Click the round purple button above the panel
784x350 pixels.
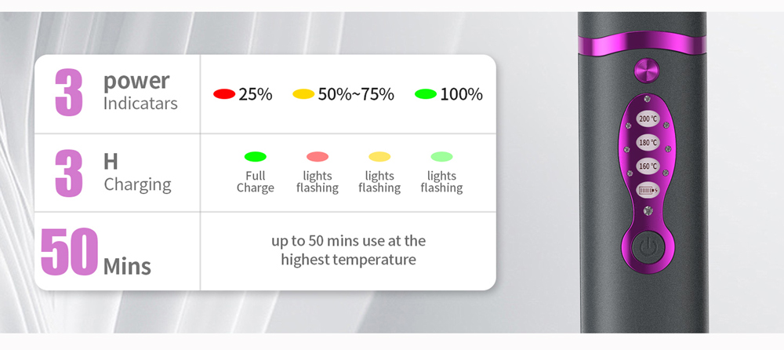(x=647, y=71)
